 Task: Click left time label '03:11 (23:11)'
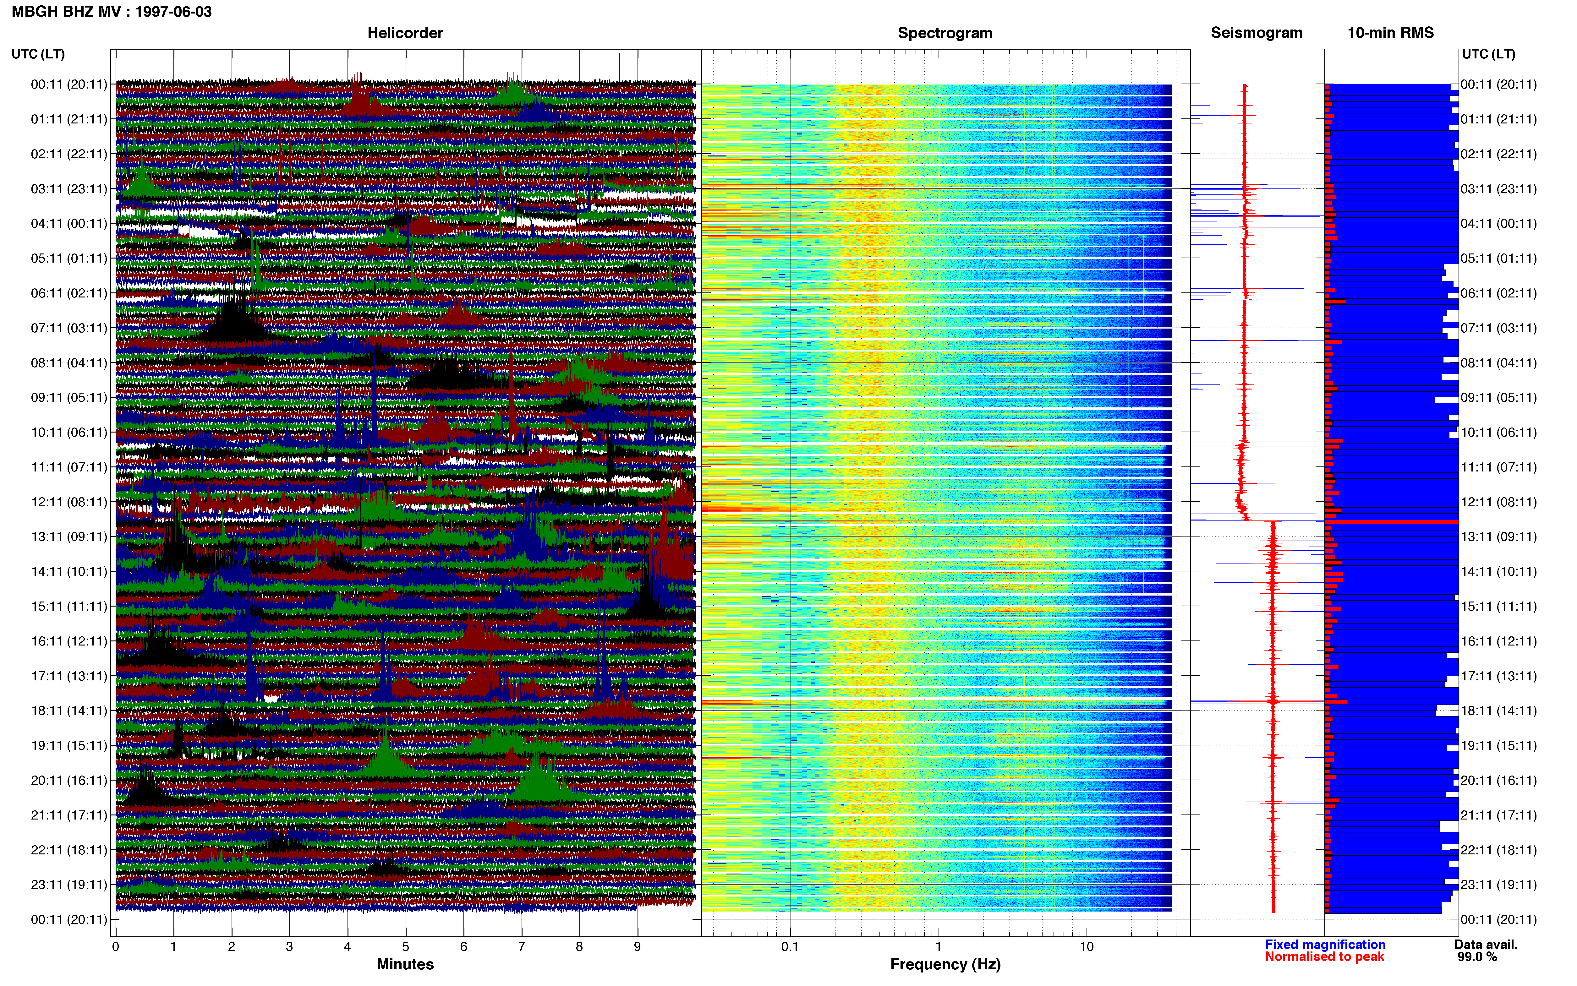69,189
